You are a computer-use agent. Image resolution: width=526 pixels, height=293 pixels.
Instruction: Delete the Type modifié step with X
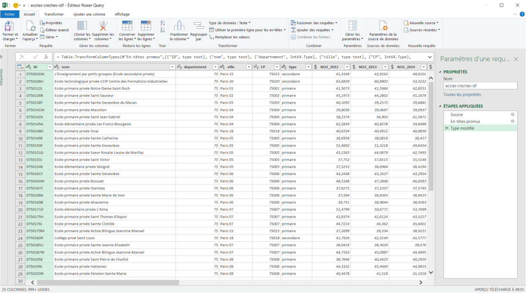447,128
